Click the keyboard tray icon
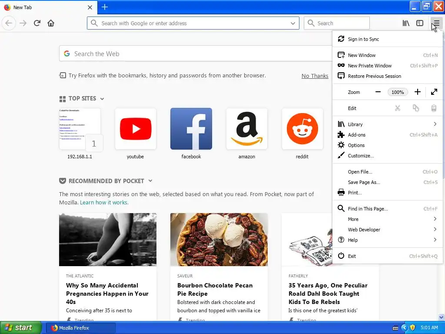This screenshot has height=334, width=445. pyautogui.click(x=395, y=328)
